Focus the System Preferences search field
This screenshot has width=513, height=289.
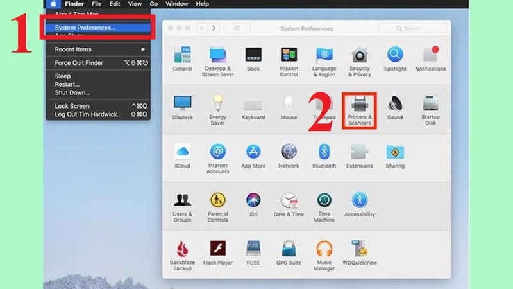click(x=413, y=28)
